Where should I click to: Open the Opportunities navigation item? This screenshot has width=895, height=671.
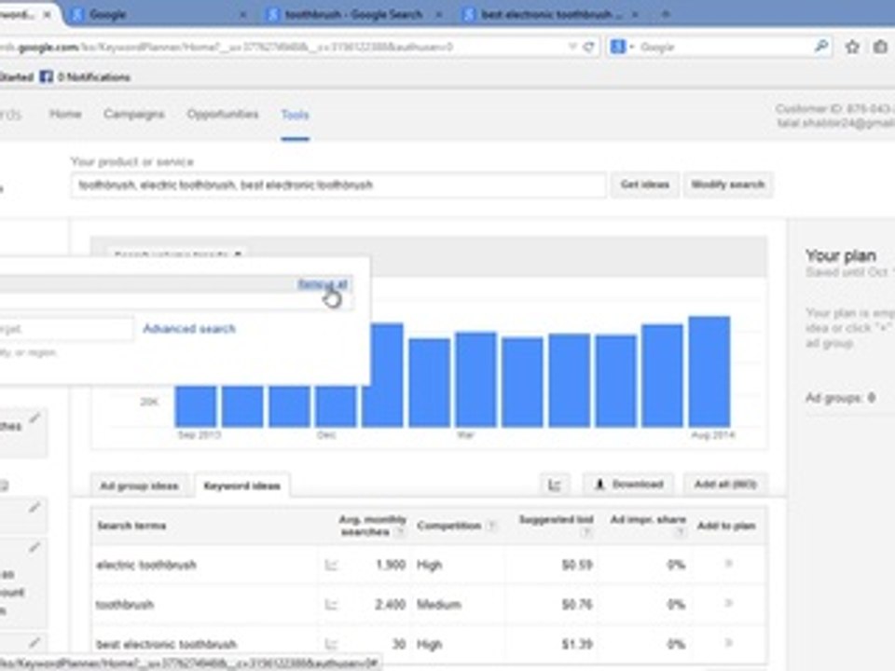click(223, 114)
